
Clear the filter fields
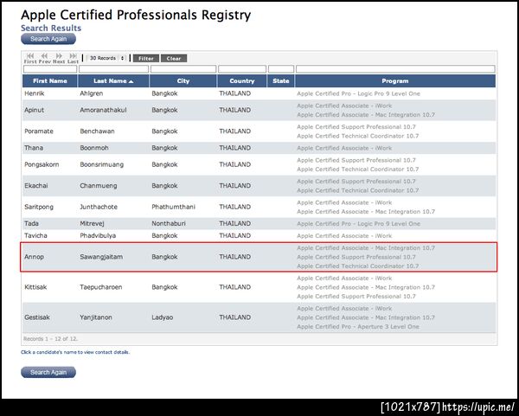(174, 59)
